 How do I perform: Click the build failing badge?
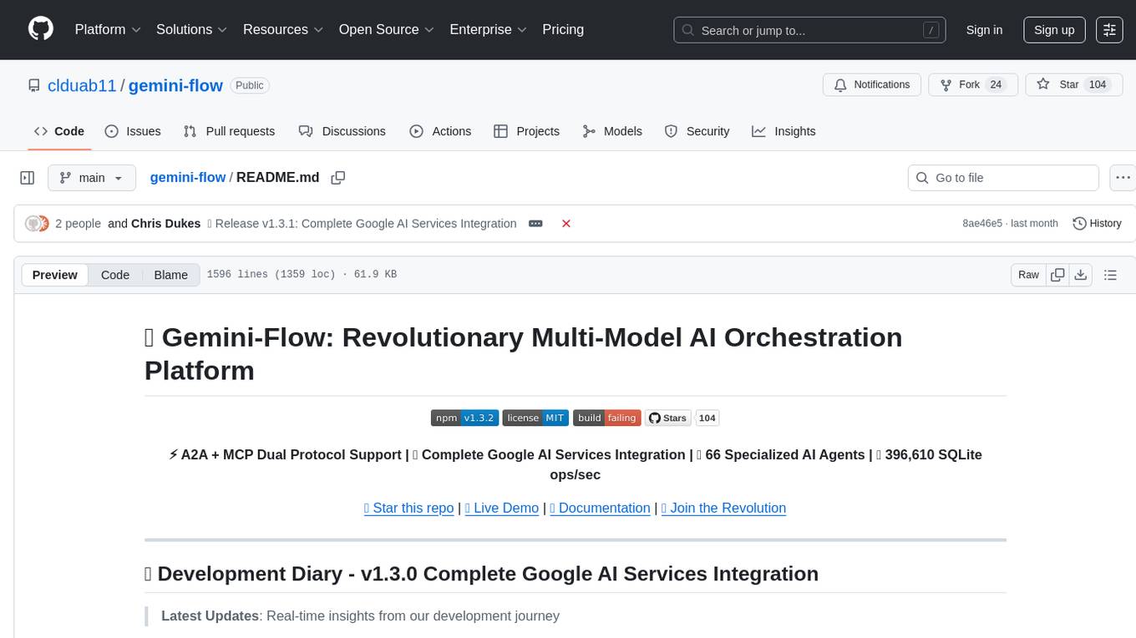pyautogui.click(x=606, y=418)
